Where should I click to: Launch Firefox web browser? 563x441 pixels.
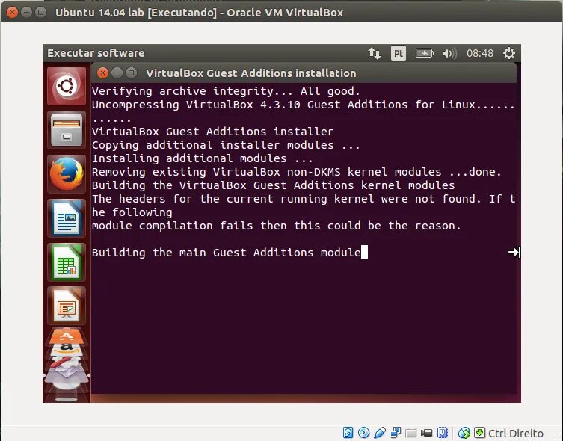(67, 174)
